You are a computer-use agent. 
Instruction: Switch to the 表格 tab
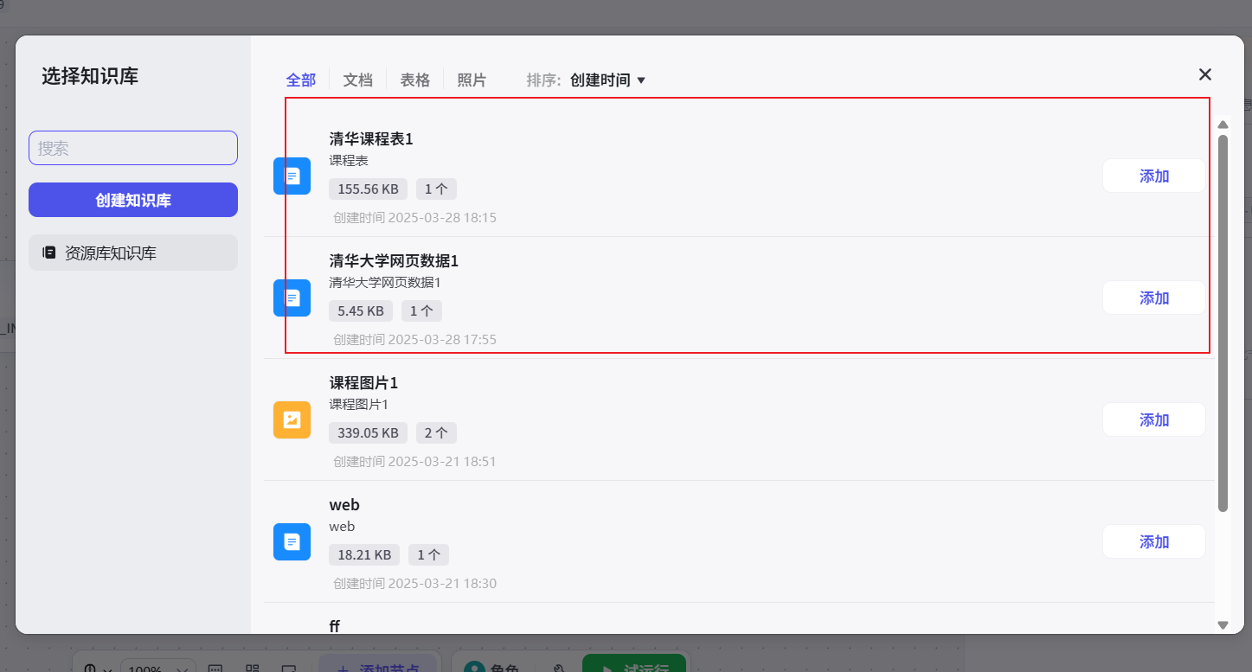[415, 80]
